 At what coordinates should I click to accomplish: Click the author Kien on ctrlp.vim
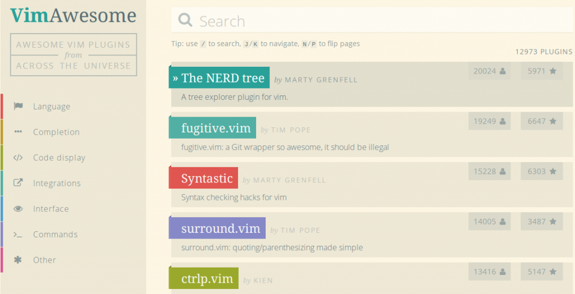(x=263, y=281)
